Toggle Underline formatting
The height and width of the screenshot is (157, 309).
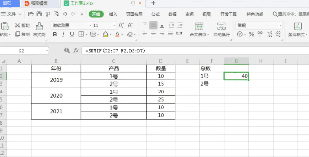(72, 34)
